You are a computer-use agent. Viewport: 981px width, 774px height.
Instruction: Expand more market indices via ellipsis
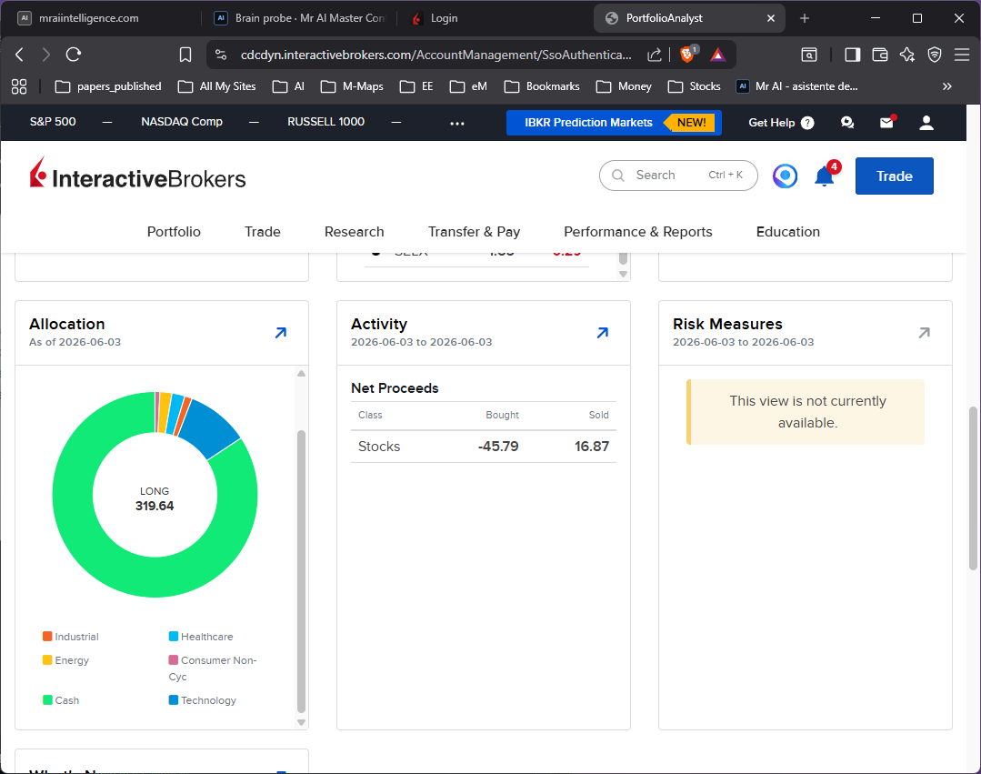coord(457,124)
